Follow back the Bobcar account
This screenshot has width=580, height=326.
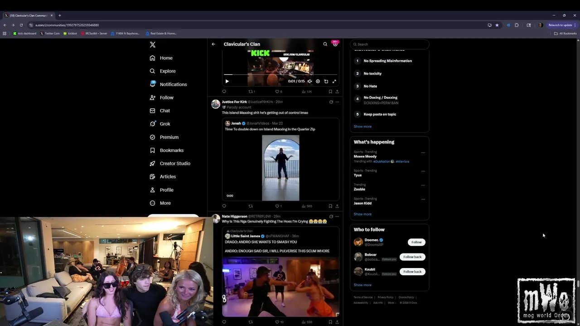pos(412,257)
